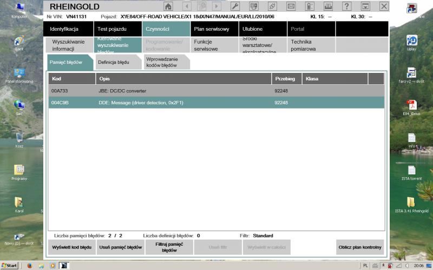The width and height of the screenshot is (433, 270).
Task: Click the vehicle description X'/E84/OFF-ROAD VEHICLE text
Action: pyautogui.click(x=197, y=17)
